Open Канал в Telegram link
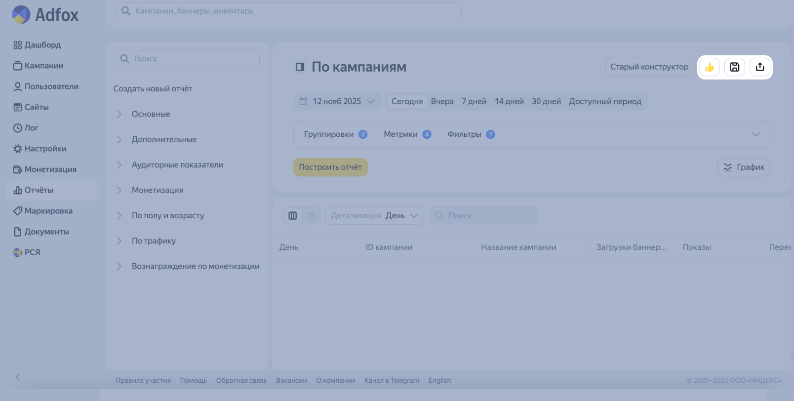The height and width of the screenshot is (401, 794). click(x=392, y=380)
